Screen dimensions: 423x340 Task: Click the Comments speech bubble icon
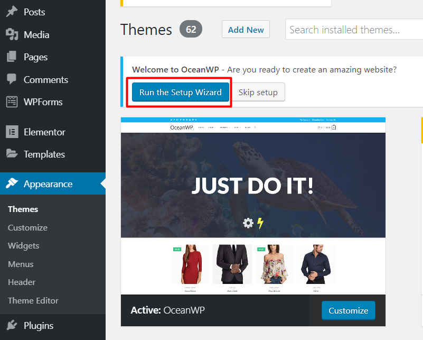pos(12,79)
